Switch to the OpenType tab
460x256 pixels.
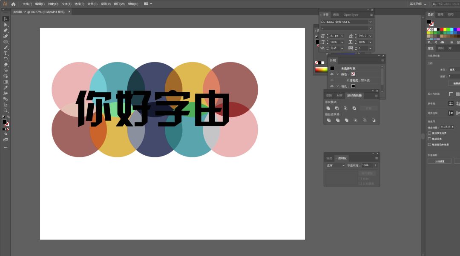351,14
